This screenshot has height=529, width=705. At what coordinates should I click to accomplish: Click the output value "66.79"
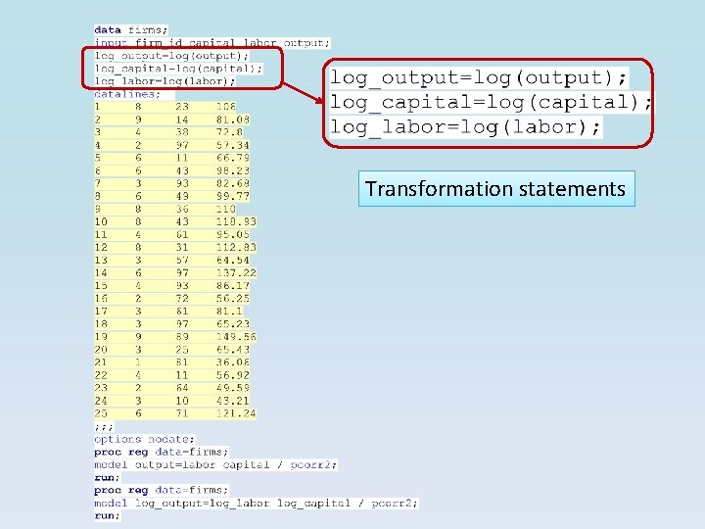(232, 158)
